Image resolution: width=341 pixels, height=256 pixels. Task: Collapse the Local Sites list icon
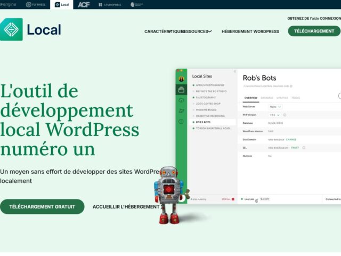click(234, 71)
